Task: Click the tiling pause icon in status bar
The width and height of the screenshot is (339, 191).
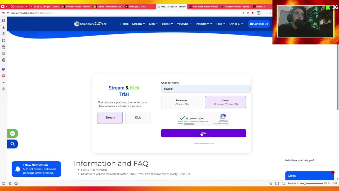Action: 10,184
